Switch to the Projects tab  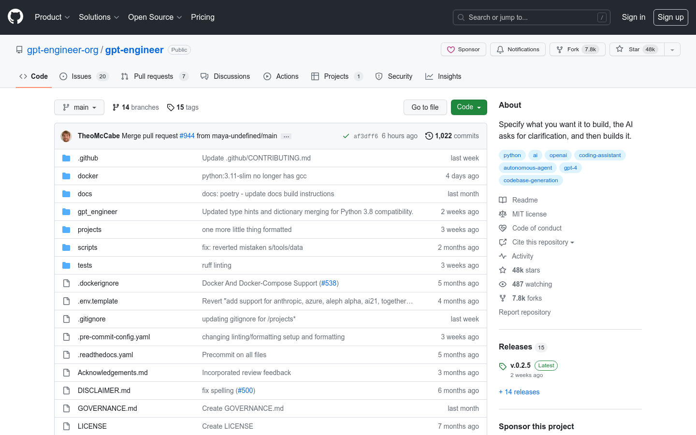[337, 76]
